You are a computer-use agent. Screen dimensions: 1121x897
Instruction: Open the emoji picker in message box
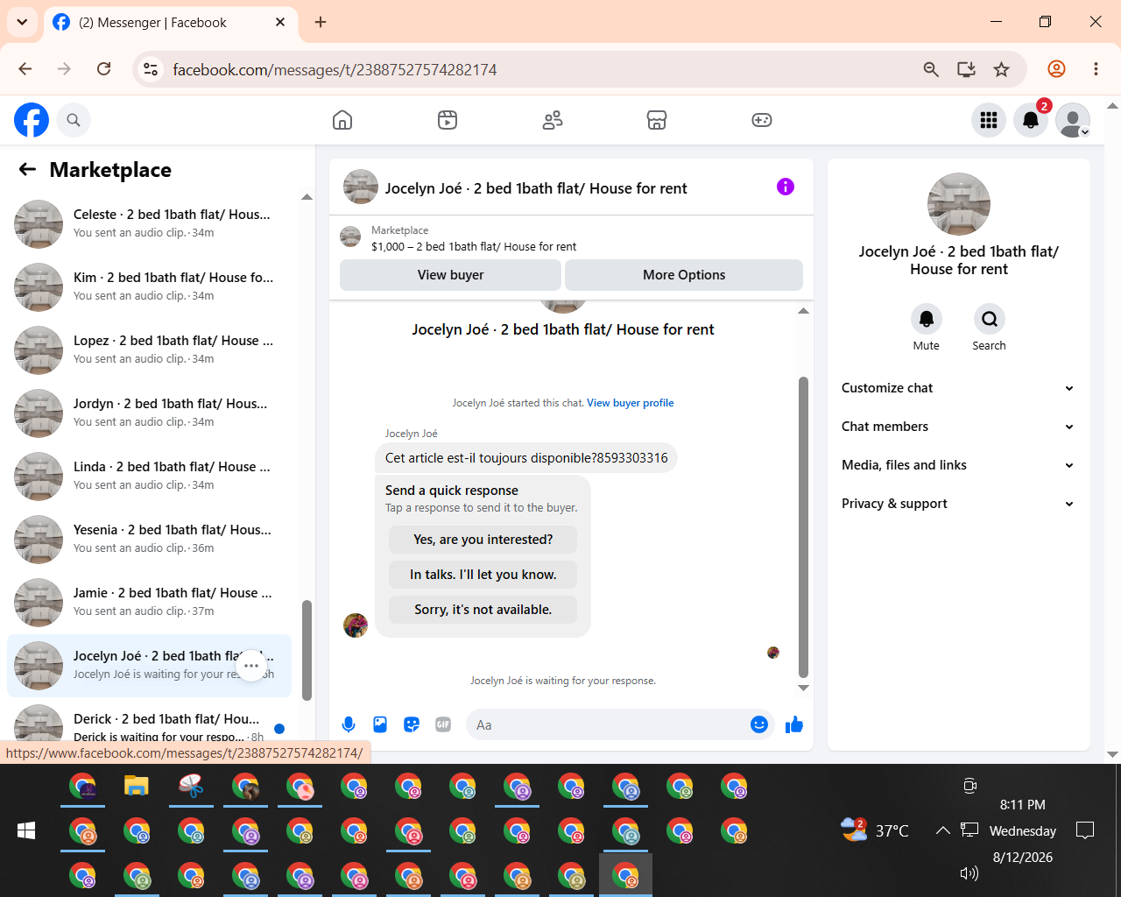pos(759,724)
